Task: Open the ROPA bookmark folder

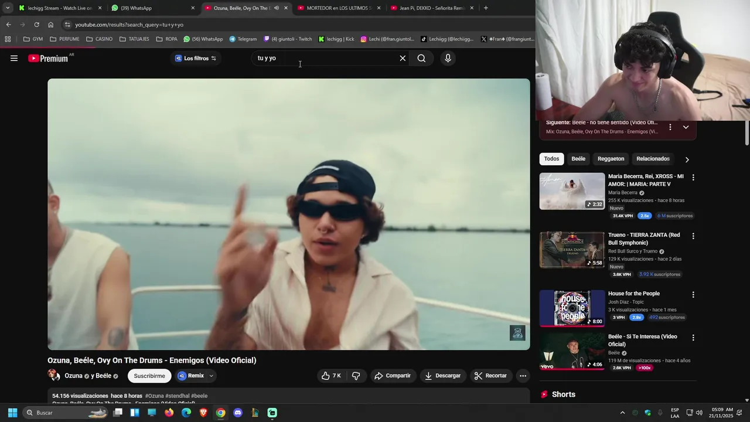Action: coord(166,39)
